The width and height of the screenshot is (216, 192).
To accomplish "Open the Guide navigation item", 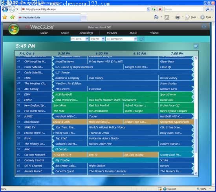I will click(44, 33).
